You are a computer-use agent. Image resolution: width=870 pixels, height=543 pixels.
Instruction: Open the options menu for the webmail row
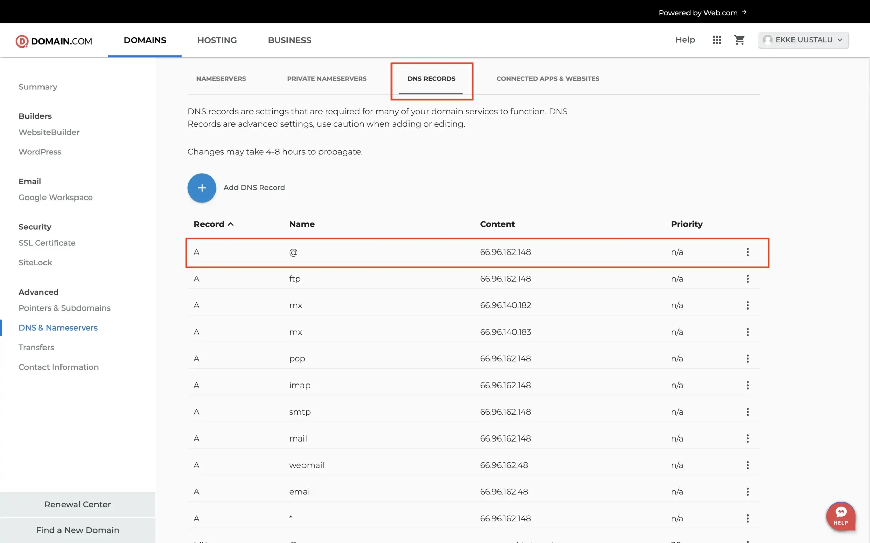point(747,465)
